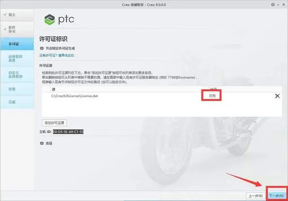Viewport: 288px width, 201px height.
Task: Click 添加许可证源 button
Action: tap(54, 123)
